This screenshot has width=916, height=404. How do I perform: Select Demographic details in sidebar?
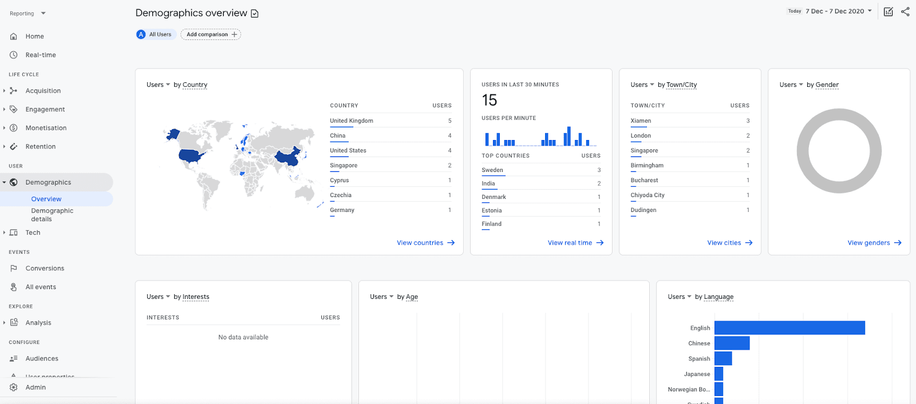click(52, 215)
